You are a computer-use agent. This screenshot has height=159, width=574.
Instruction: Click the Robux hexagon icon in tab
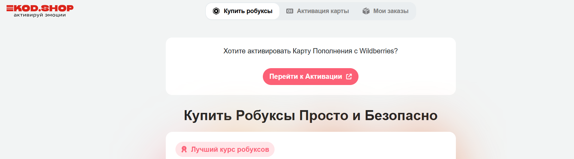(216, 11)
